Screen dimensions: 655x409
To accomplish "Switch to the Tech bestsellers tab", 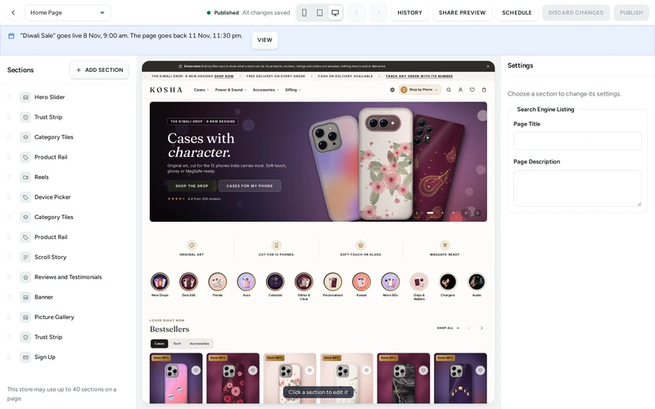I will (x=177, y=344).
